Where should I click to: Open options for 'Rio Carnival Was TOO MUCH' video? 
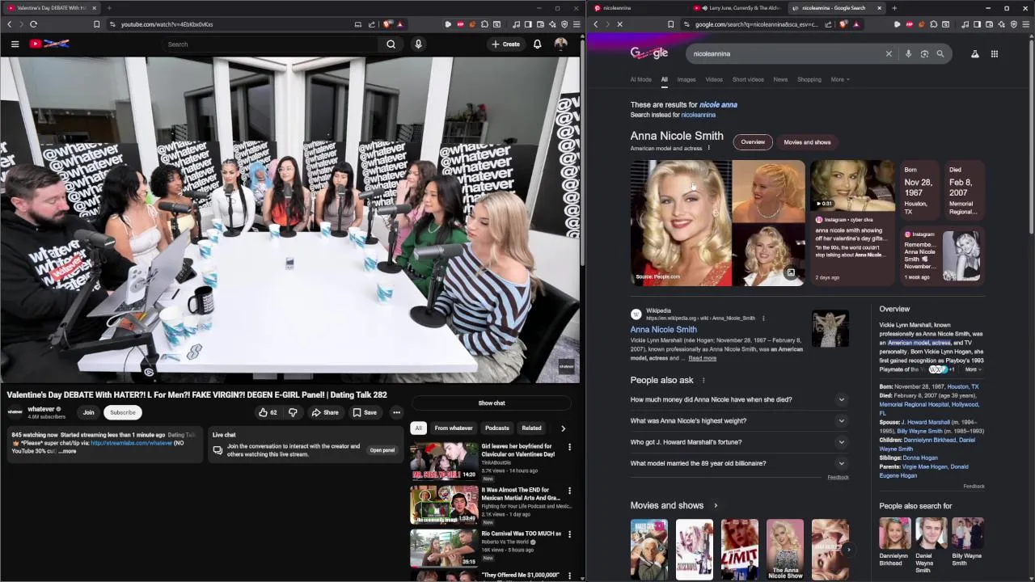(x=569, y=533)
